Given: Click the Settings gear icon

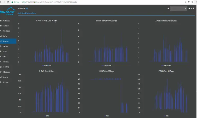Looking at the screenshot, I should point(1,82).
